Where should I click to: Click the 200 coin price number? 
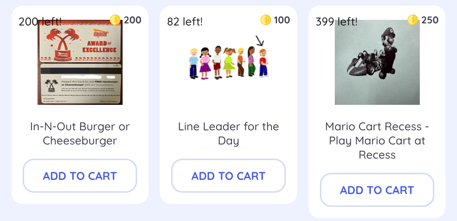click(x=132, y=20)
